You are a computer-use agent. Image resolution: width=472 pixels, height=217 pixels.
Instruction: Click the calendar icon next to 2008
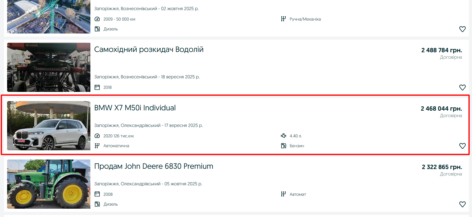[x=97, y=194]
